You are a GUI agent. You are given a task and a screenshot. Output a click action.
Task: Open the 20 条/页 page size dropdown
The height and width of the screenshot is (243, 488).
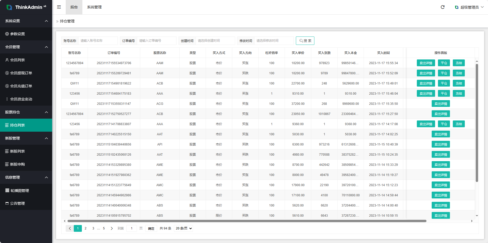click(184, 228)
